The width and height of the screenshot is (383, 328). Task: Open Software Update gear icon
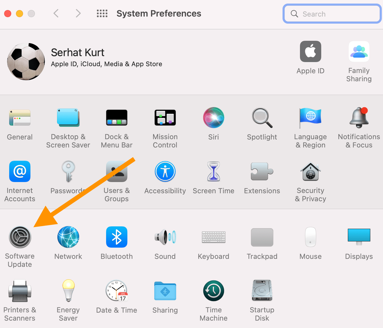(20, 237)
